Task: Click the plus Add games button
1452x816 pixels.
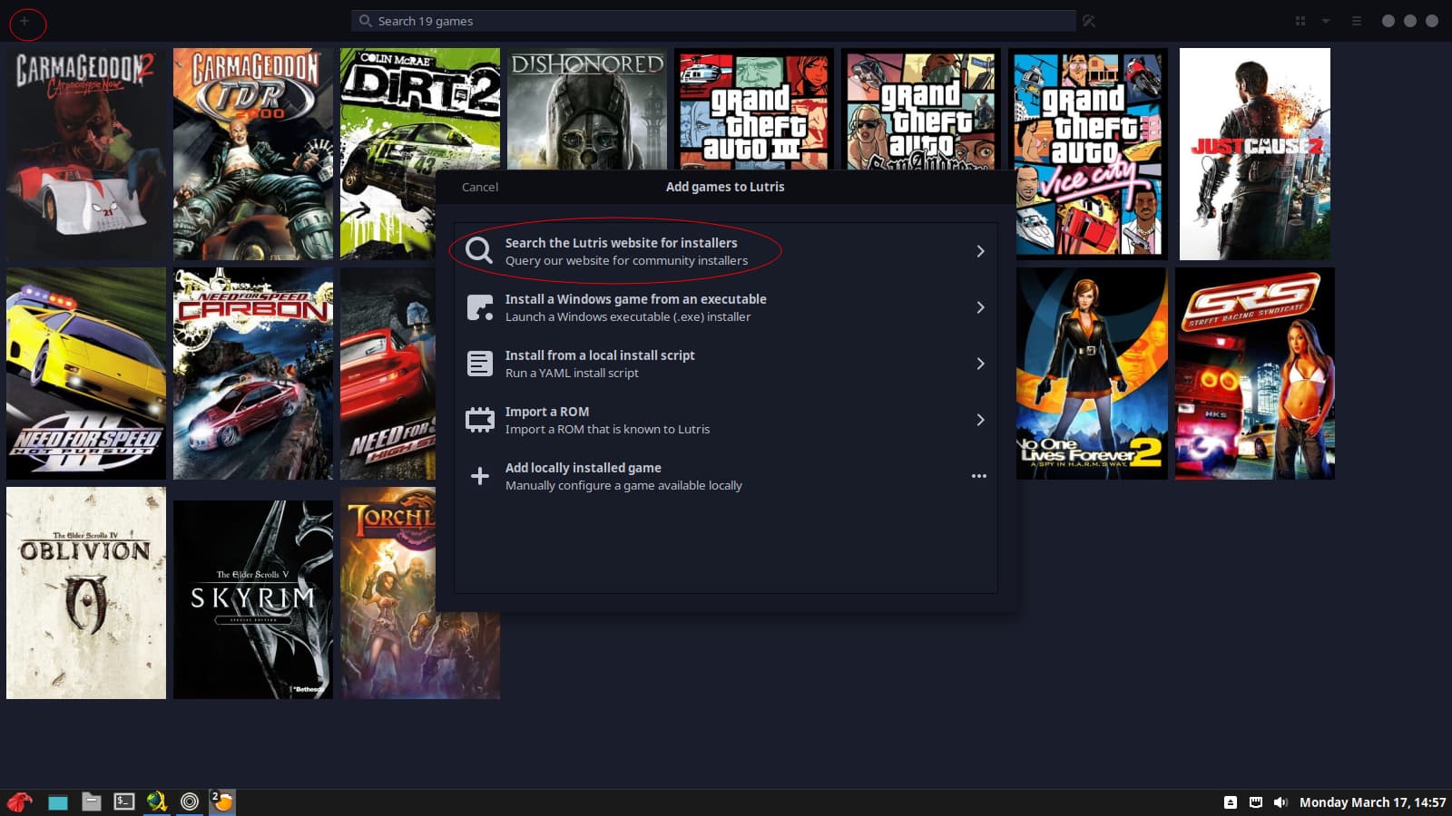Action: [25, 21]
